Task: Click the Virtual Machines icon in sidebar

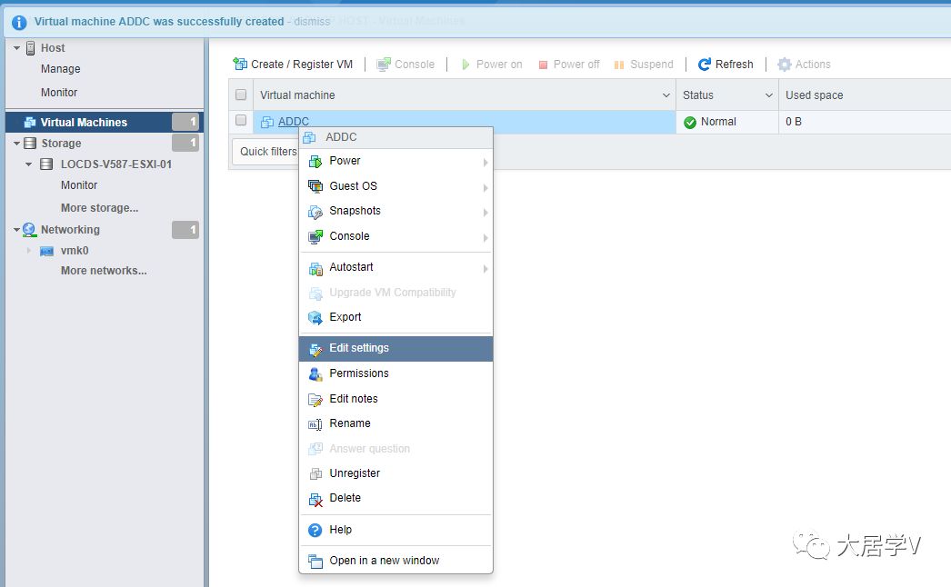Action: tap(30, 123)
